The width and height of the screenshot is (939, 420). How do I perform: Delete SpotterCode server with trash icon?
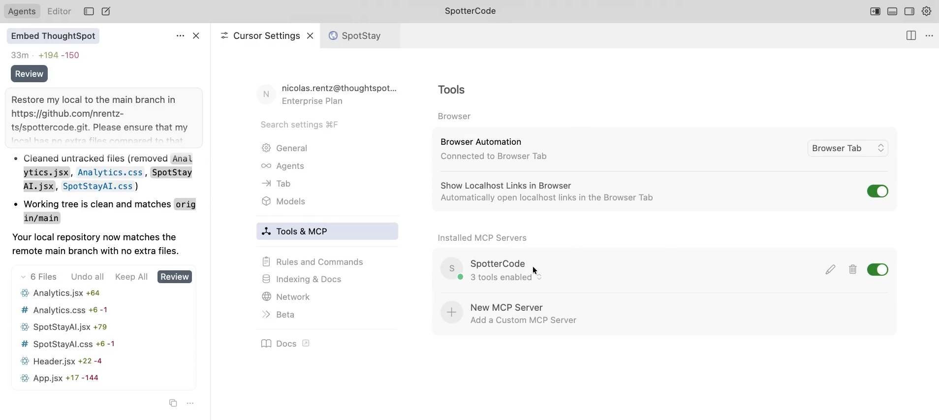[x=853, y=270]
